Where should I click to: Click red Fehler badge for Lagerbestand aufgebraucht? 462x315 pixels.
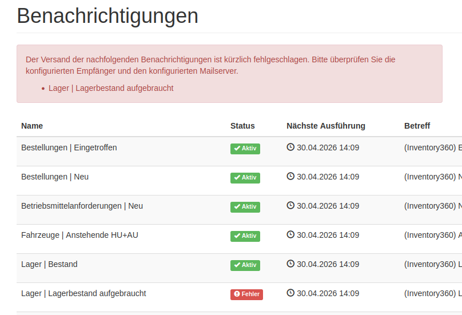pyautogui.click(x=246, y=294)
